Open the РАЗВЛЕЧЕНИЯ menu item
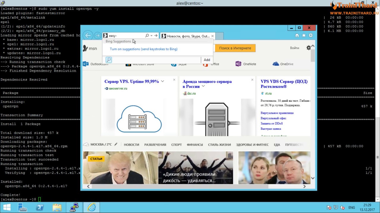380x213 pixels. coord(155,145)
